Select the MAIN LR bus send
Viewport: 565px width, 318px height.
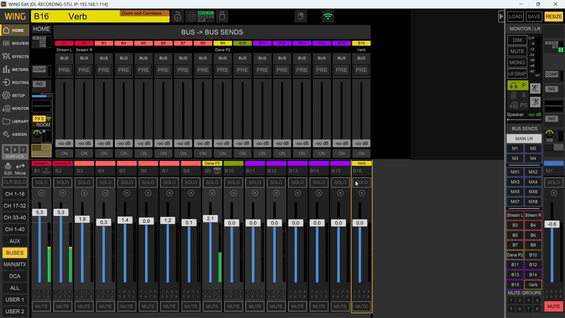(x=524, y=139)
